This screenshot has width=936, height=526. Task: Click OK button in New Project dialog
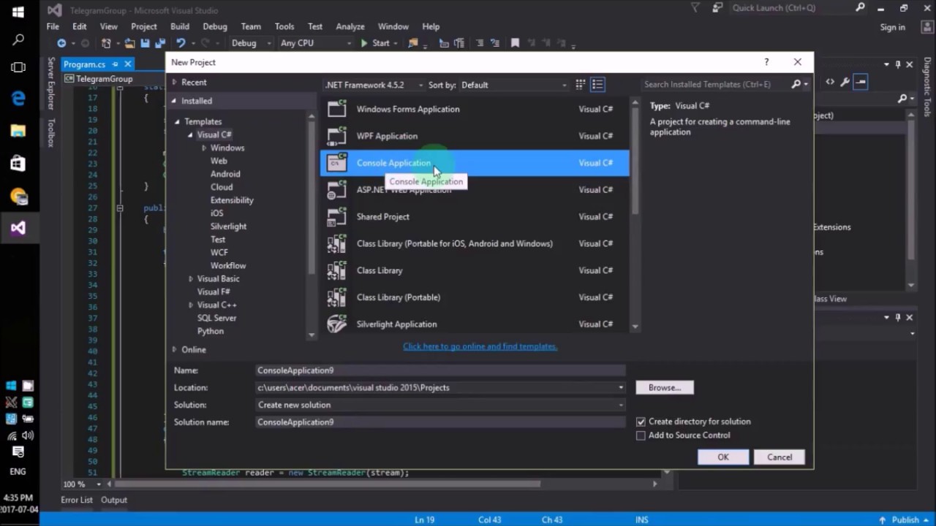[x=723, y=457]
